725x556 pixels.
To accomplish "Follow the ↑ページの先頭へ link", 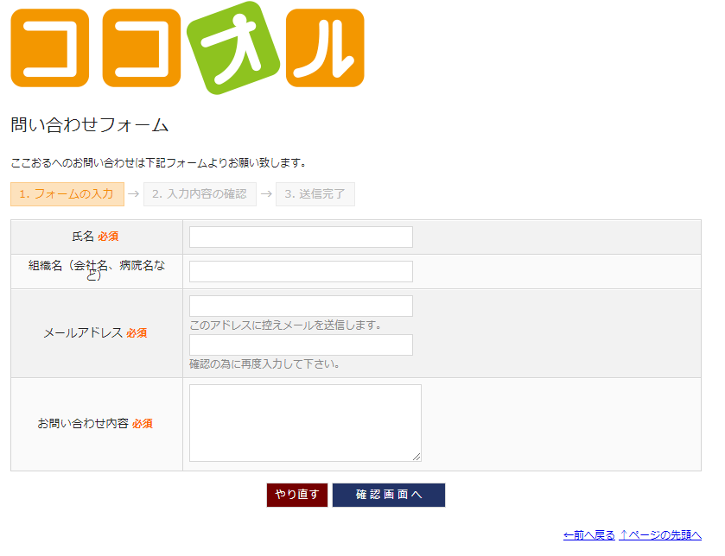I will 660,535.
